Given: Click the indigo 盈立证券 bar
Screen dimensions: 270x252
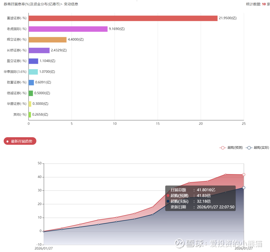Looking at the screenshot, I should click(33, 61).
